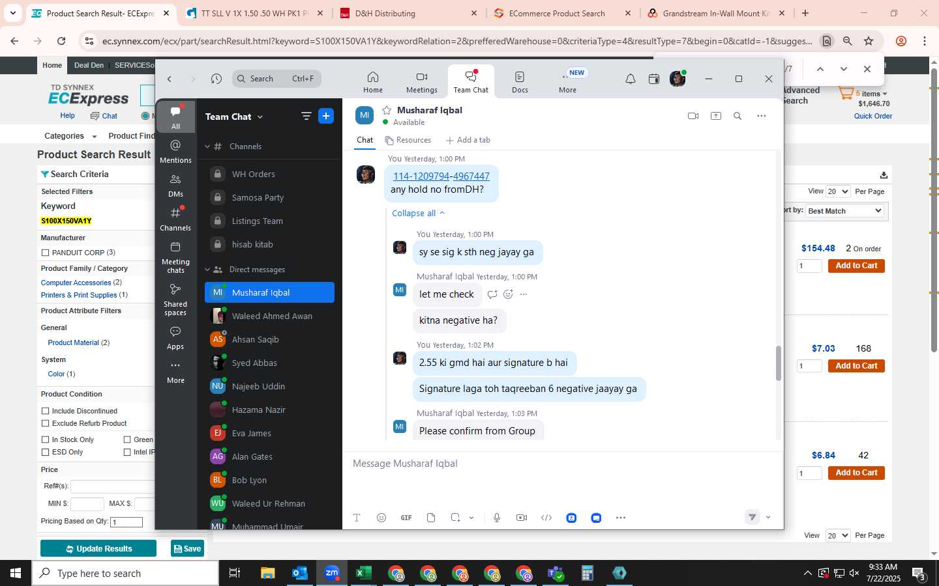
Task: Insert code snippet icon in composer
Action: [x=546, y=518]
